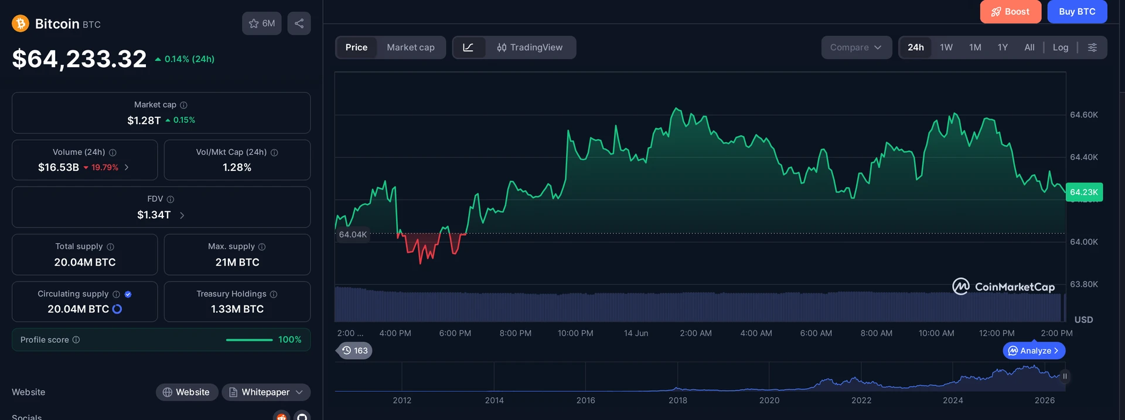Screen dimensions: 1125x420
Task: Open the share icon button
Action: pyautogui.click(x=299, y=23)
